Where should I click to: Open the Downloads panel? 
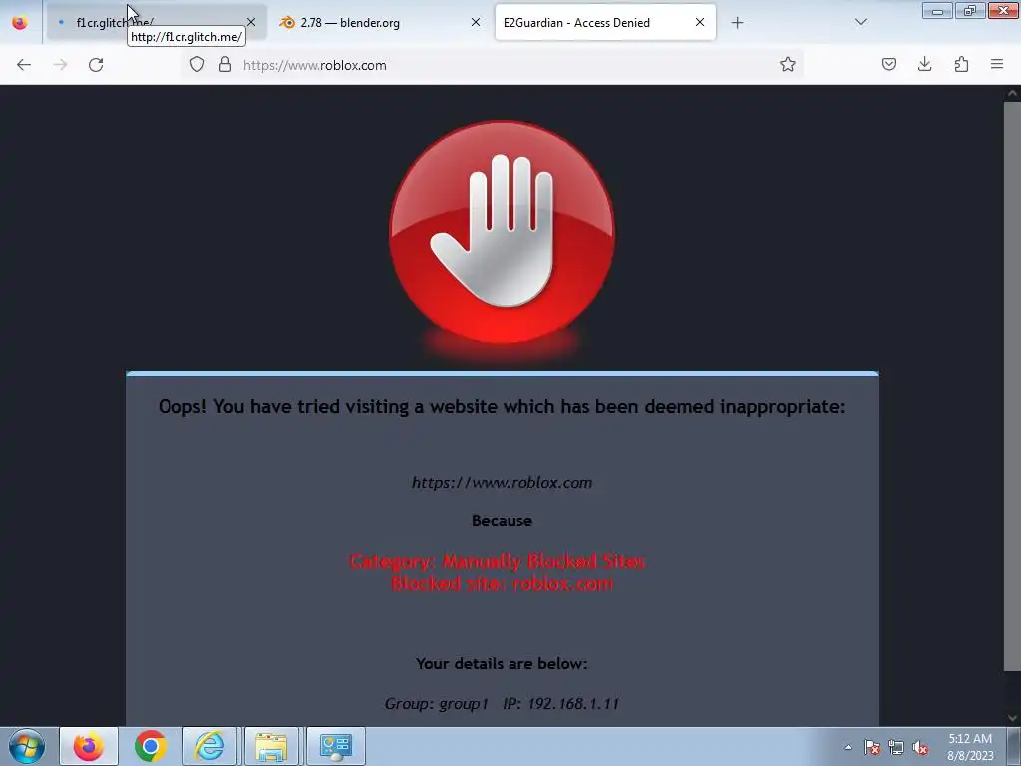[x=924, y=64]
